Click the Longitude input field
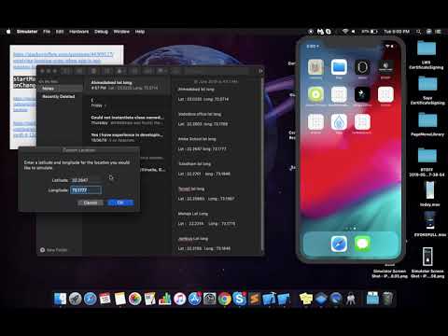 [x=86, y=189]
